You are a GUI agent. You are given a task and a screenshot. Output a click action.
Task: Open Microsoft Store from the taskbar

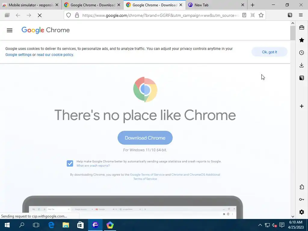point(80,225)
